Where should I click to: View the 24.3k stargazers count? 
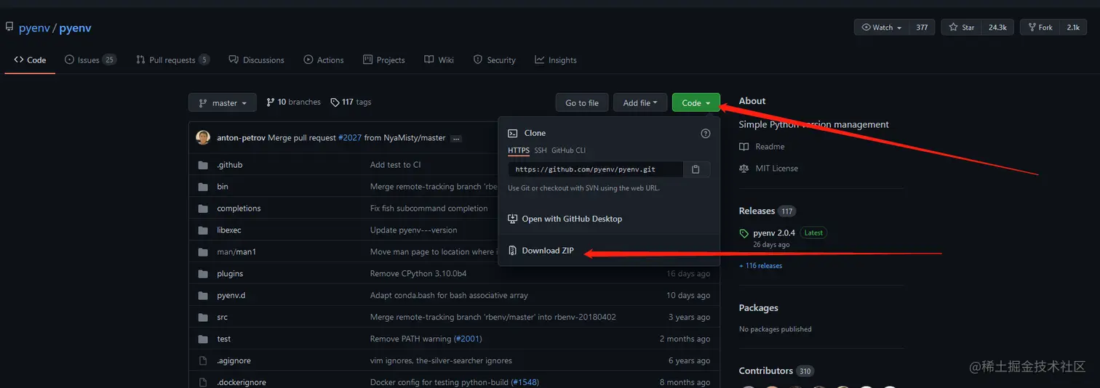997,28
